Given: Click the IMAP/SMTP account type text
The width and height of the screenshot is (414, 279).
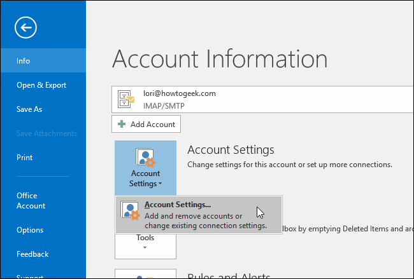Looking at the screenshot, I should click(x=164, y=106).
